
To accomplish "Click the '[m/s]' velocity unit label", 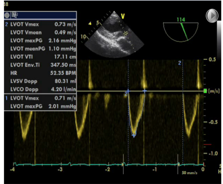I will tap(214, 91).
